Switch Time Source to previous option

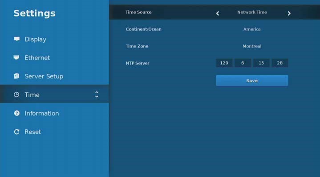[x=218, y=13]
